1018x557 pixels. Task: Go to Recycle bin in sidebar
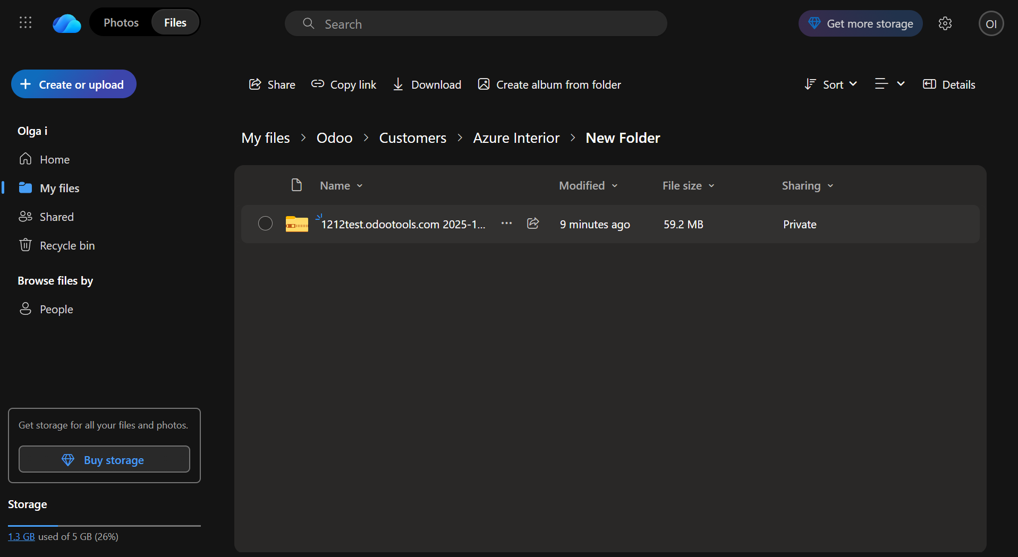tap(67, 245)
